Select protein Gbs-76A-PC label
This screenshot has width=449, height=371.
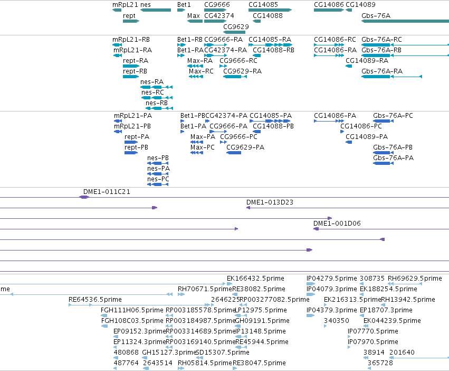pos(393,116)
